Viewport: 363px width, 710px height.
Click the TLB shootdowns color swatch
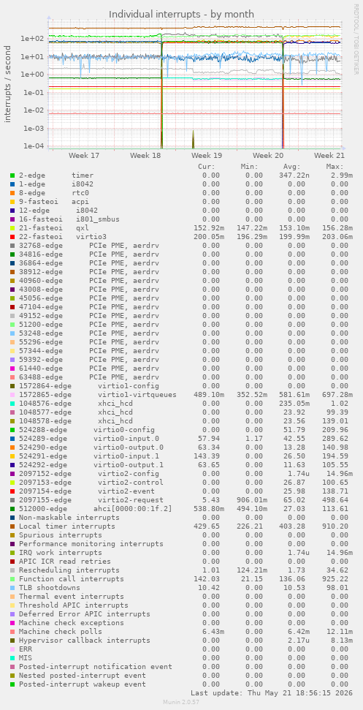[x=12, y=588]
